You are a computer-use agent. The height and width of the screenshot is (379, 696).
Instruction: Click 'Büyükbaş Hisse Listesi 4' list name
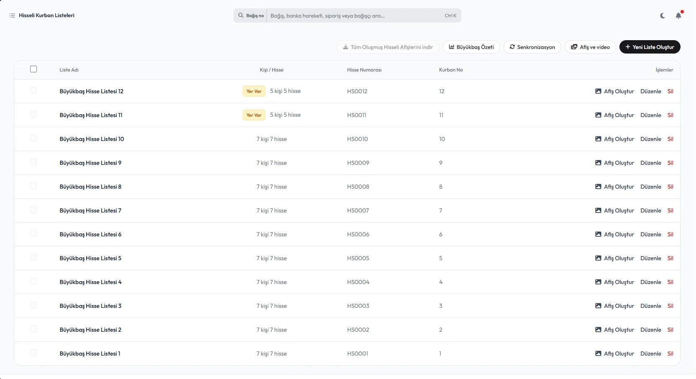pos(90,282)
